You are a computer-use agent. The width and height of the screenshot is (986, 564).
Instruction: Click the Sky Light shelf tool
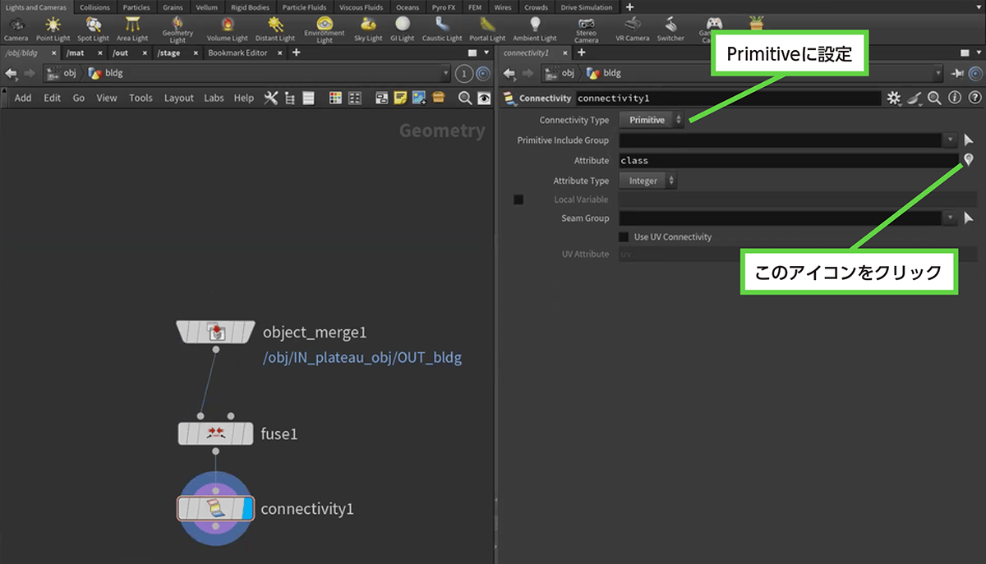[368, 28]
